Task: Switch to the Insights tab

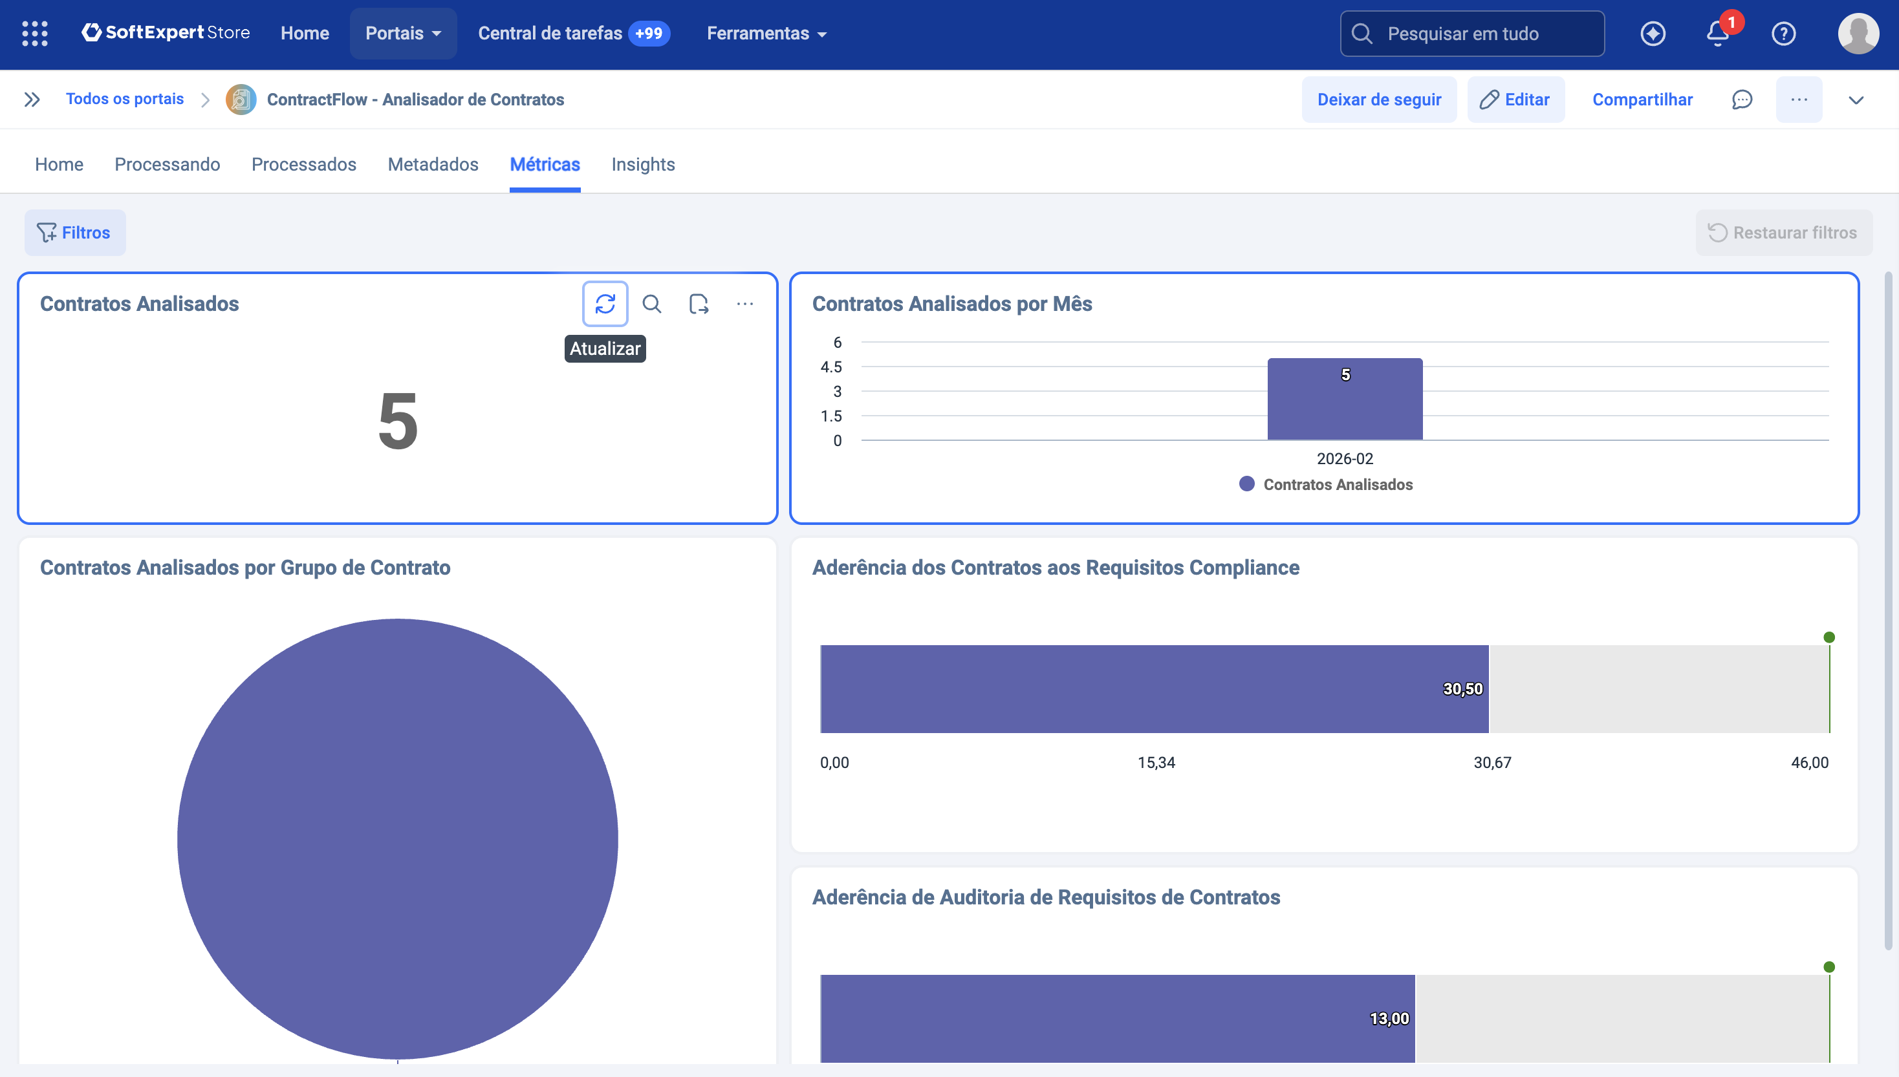Action: point(642,164)
